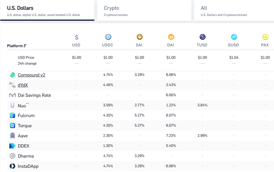Click Compound v2 DAI rate 6.06%
This screenshot has width=274, height=172.
[171, 75]
